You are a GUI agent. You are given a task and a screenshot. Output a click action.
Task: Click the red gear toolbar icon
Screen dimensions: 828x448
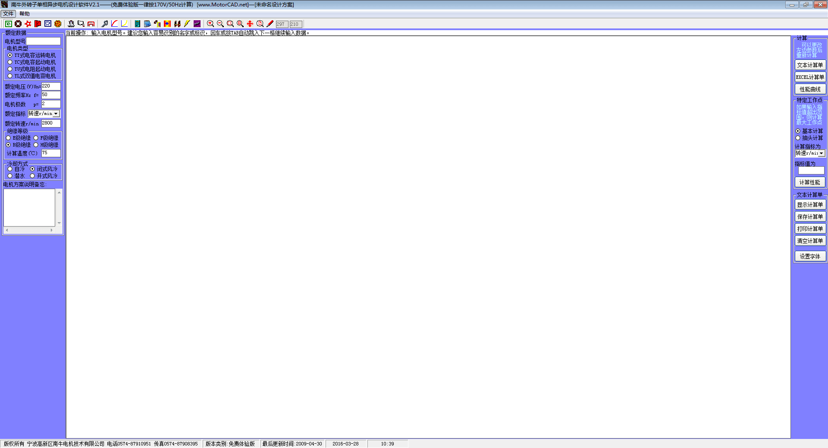[28, 24]
